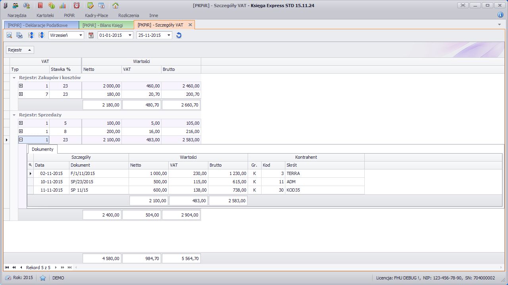
Task: Click the users/contractors icon in title toolbar
Action: tap(15, 6)
